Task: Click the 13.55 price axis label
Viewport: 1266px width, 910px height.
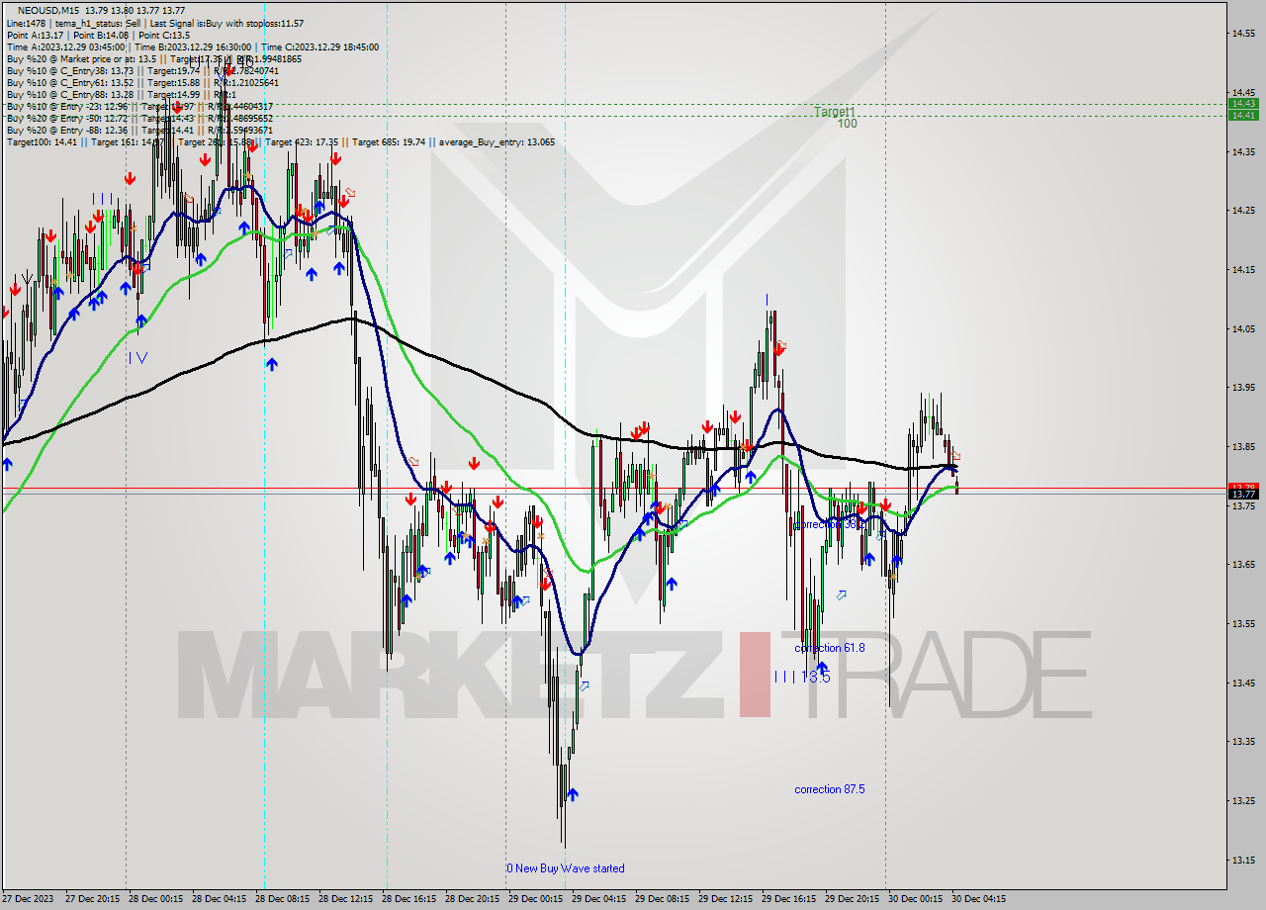Action: tap(1243, 623)
